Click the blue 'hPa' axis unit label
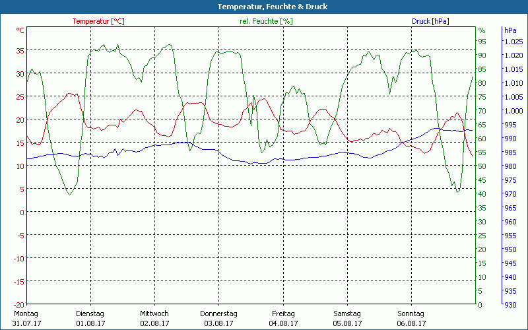Viewport: 528px width, 330px height. click(510, 30)
